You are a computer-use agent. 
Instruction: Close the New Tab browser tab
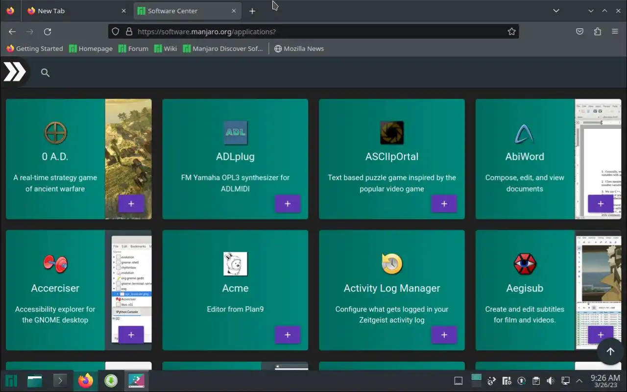tap(123, 11)
